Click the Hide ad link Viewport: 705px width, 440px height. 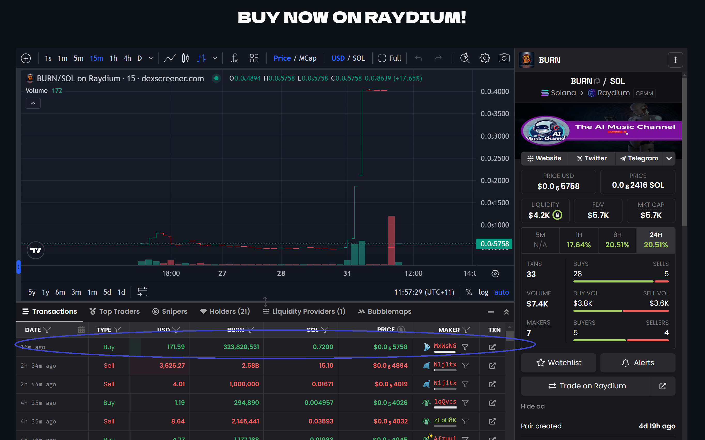(x=533, y=406)
